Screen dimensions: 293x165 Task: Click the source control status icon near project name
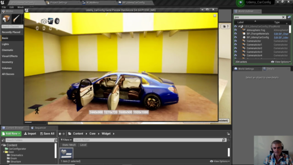240,3
